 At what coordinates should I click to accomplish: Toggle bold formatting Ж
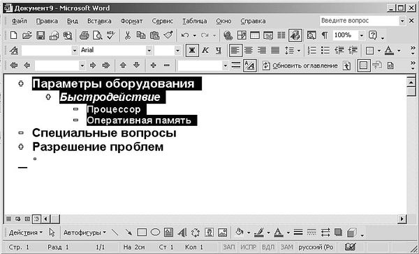[x=192, y=50]
